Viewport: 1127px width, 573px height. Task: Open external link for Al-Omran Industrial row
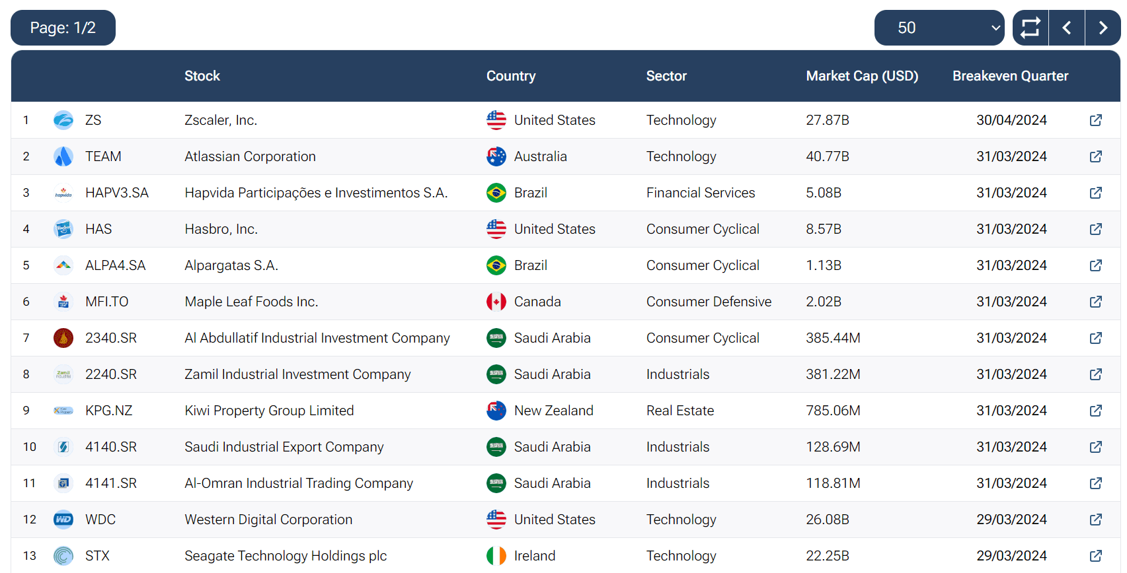(1095, 483)
